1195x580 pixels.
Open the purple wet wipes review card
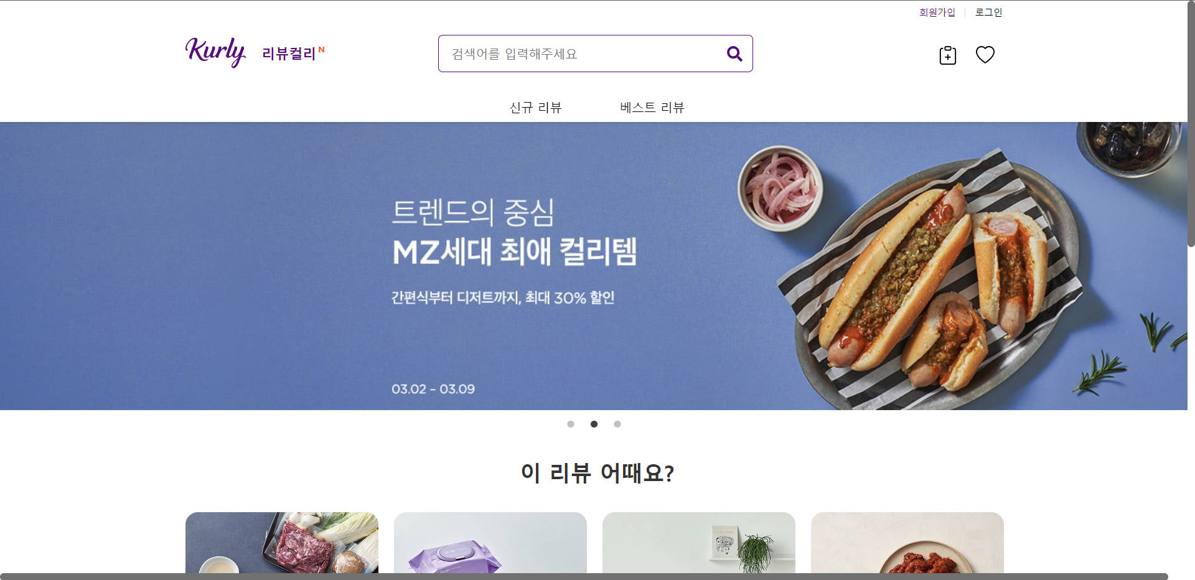coord(490,543)
